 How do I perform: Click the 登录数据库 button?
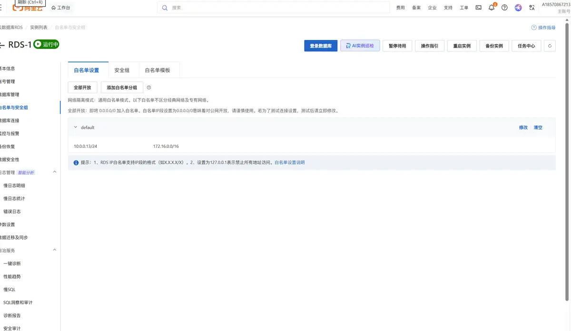point(321,46)
